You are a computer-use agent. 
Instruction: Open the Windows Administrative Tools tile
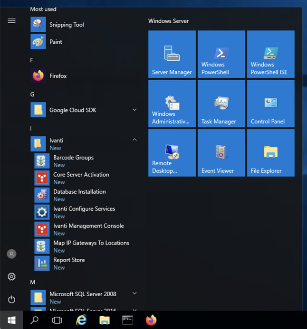[x=172, y=103]
